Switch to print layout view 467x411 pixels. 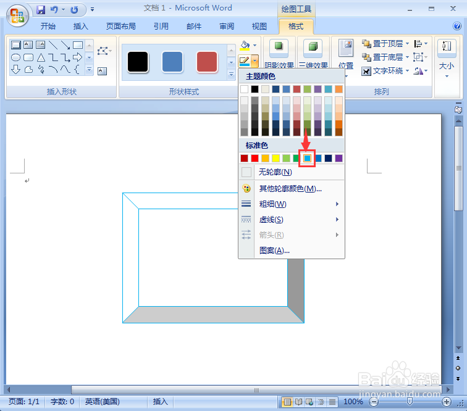coord(287,402)
